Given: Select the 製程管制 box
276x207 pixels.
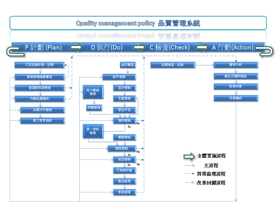Looking at the screenshot, I should coord(122,149).
